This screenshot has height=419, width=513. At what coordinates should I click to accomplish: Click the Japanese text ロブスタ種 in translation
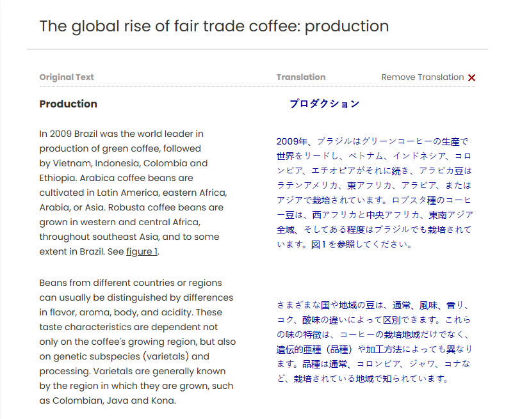pyautogui.click(x=419, y=200)
